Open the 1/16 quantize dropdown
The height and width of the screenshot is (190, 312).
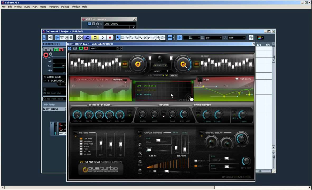coord(237,37)
